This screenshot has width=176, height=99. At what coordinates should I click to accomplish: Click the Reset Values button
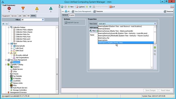pyautogui.click(x=165, y=90)
